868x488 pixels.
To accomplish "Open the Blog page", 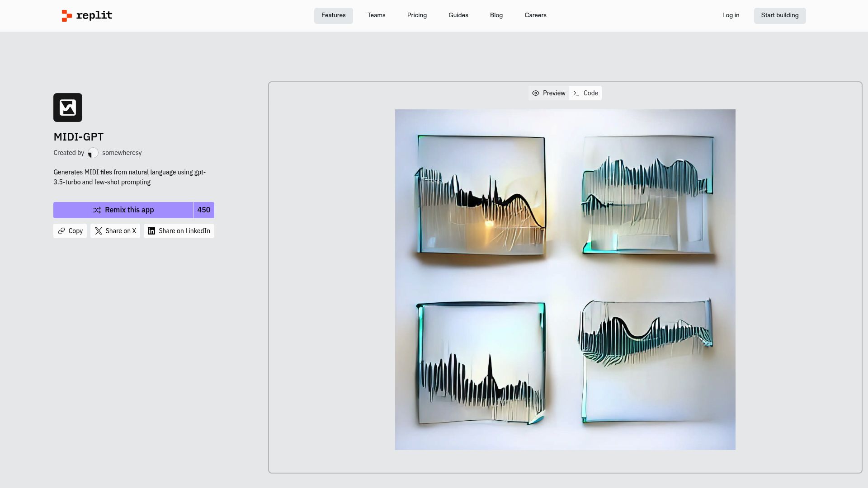I will tap(496, 15).
